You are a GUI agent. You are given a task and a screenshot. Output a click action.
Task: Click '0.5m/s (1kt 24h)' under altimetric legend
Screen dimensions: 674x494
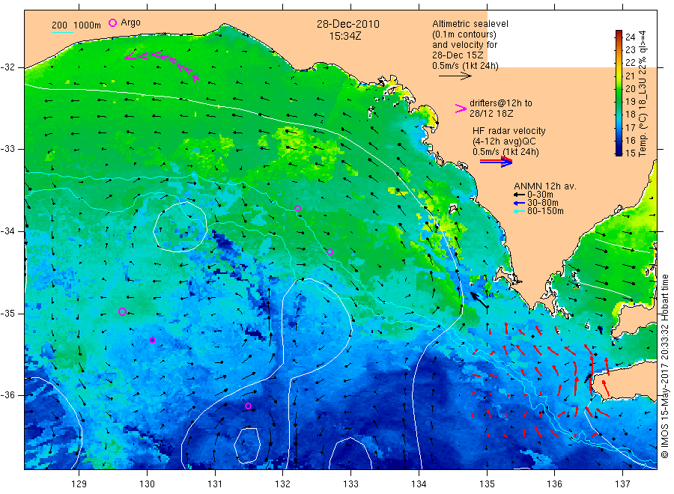point(466,66)
